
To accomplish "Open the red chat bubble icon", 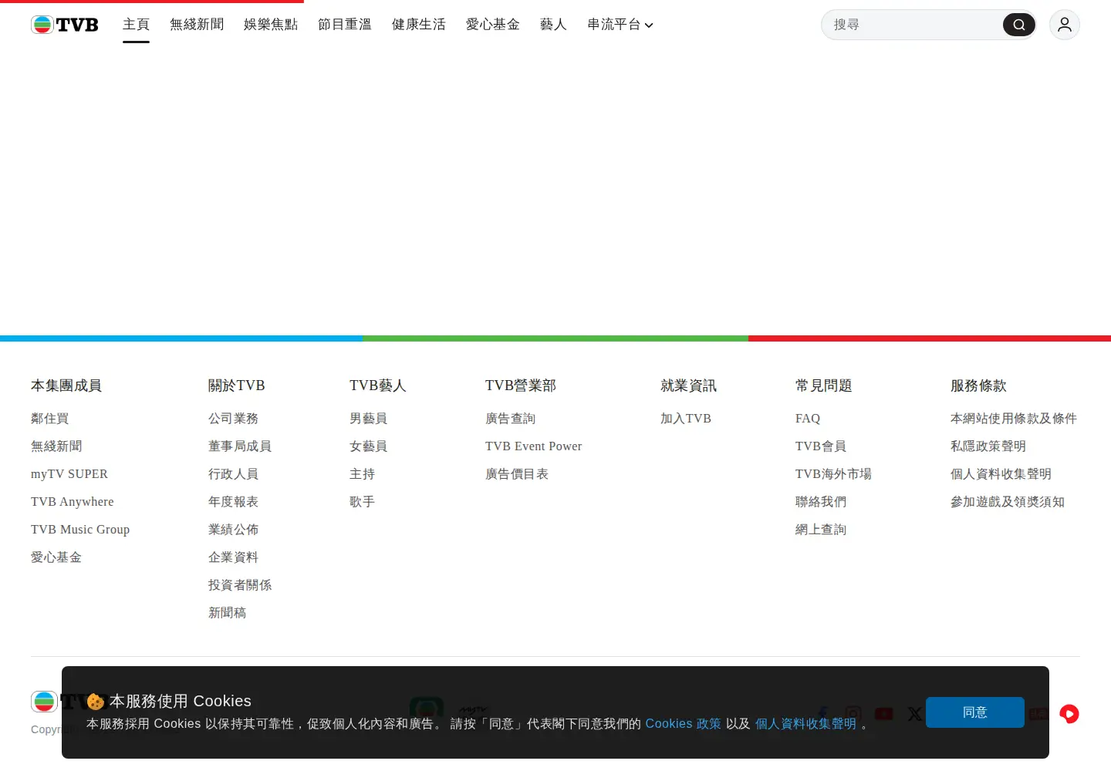I will click(x=1069, y=714).
